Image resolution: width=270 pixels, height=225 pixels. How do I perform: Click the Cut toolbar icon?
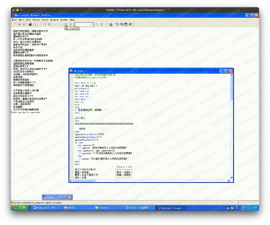(x=40, y=24)
